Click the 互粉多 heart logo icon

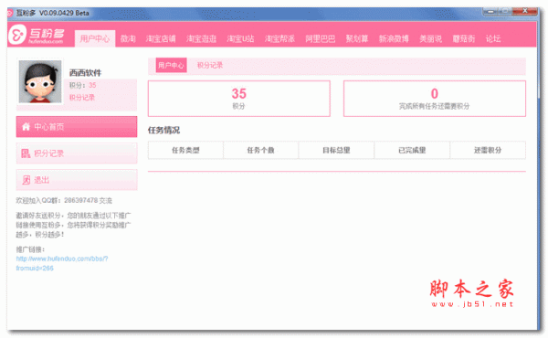tap(17, 34)
